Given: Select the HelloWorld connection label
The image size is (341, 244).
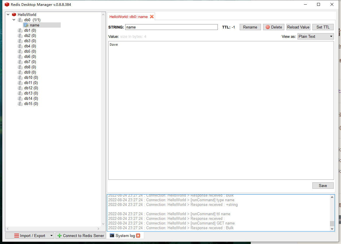Looking at the screenshot, I should tap(27, 15).
